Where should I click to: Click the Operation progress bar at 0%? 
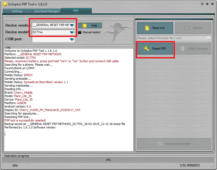tap(108, 160)
